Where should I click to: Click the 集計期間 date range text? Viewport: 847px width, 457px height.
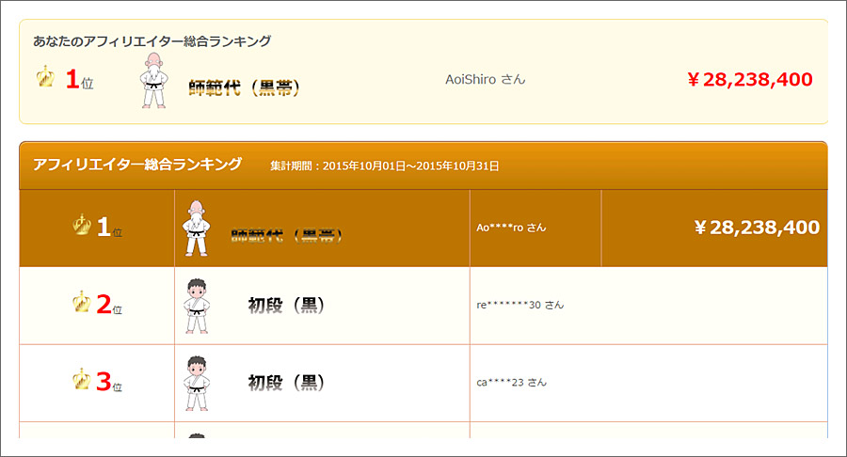pos(384,165)
